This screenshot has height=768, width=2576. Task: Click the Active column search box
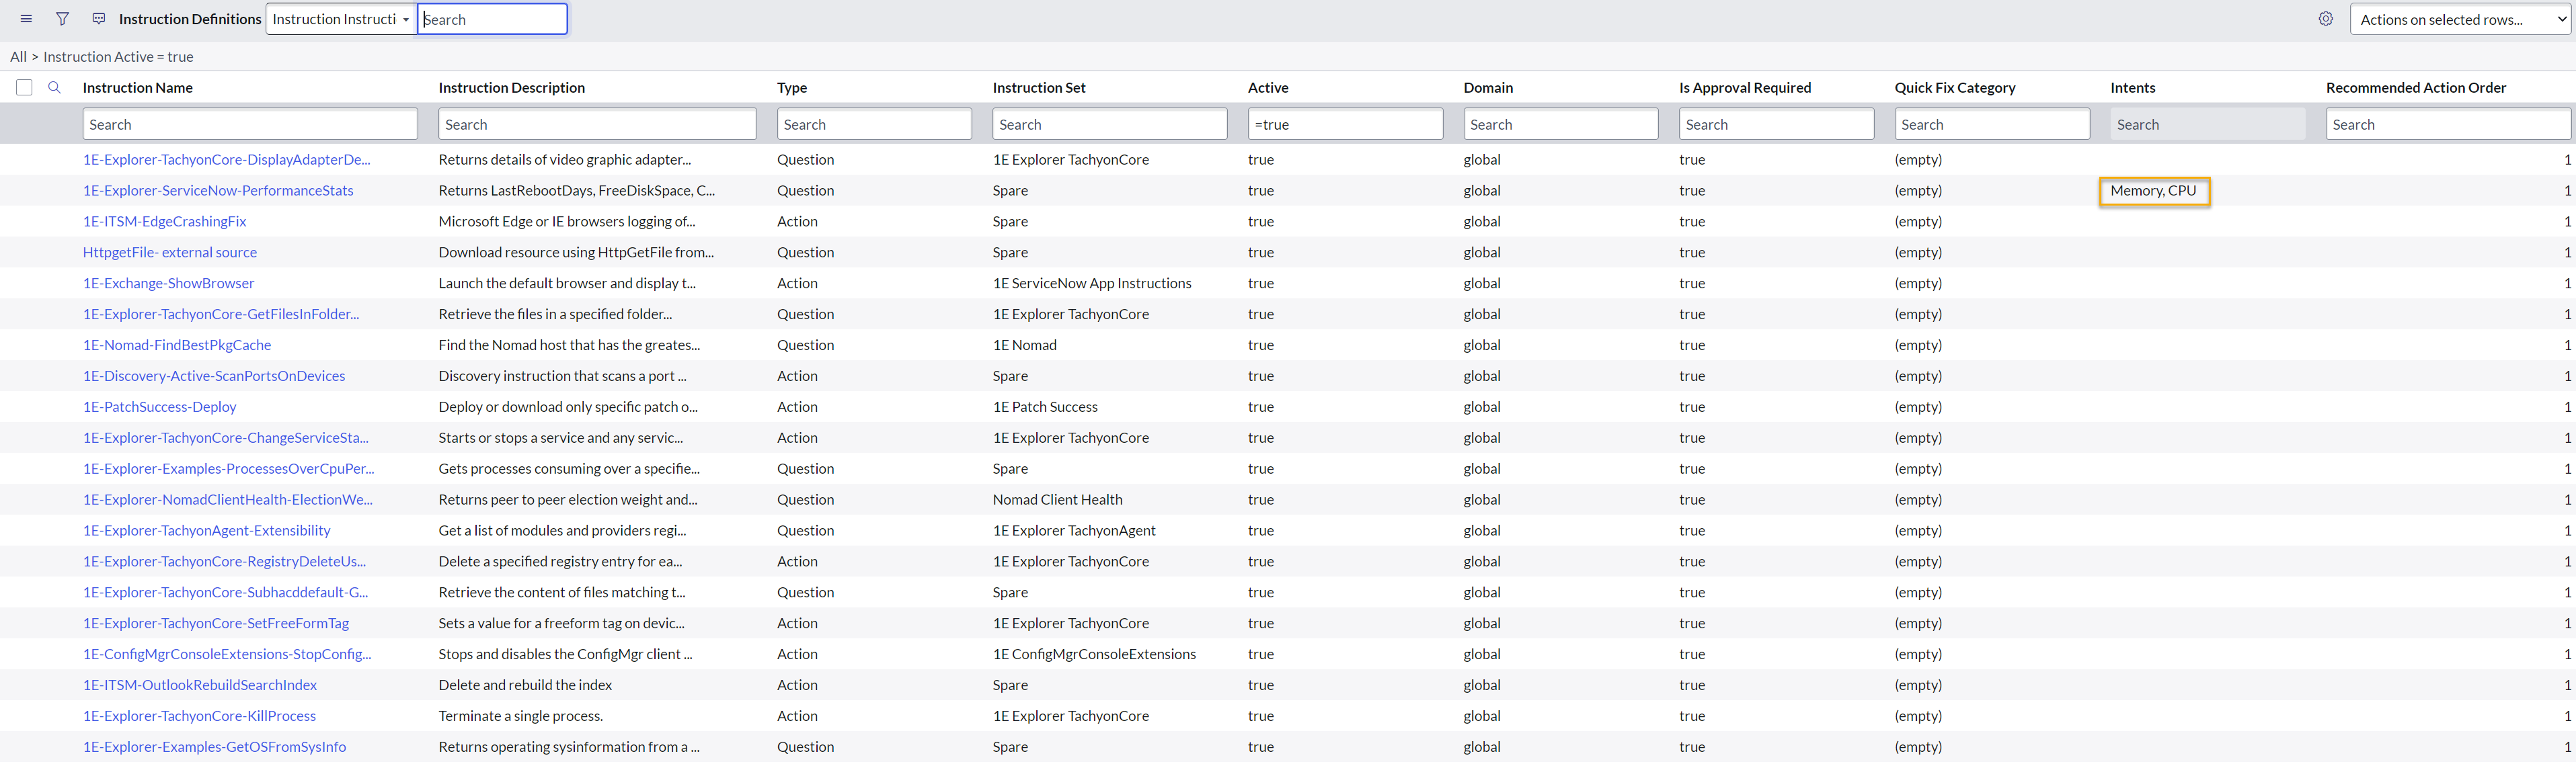click(x=1344, y=125)
